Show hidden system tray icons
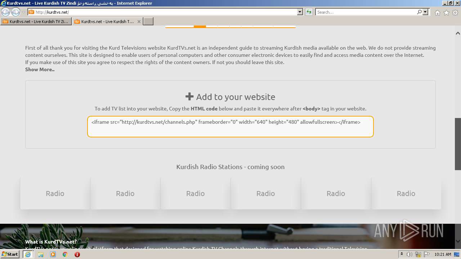461x259 pixels. point(402,254)
